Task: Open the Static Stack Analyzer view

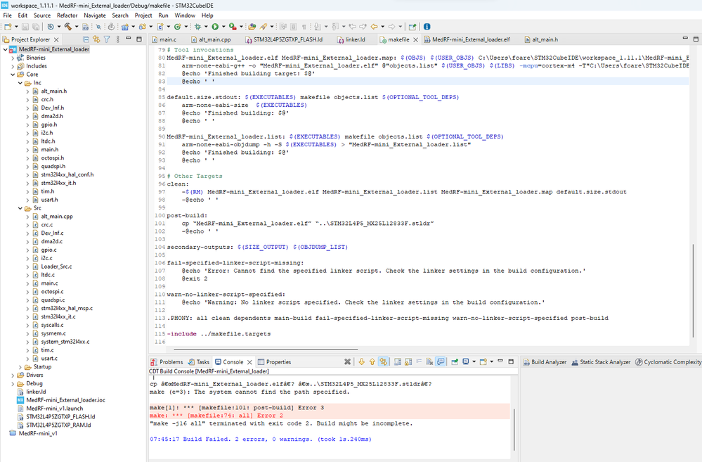Action: (606, 361)
